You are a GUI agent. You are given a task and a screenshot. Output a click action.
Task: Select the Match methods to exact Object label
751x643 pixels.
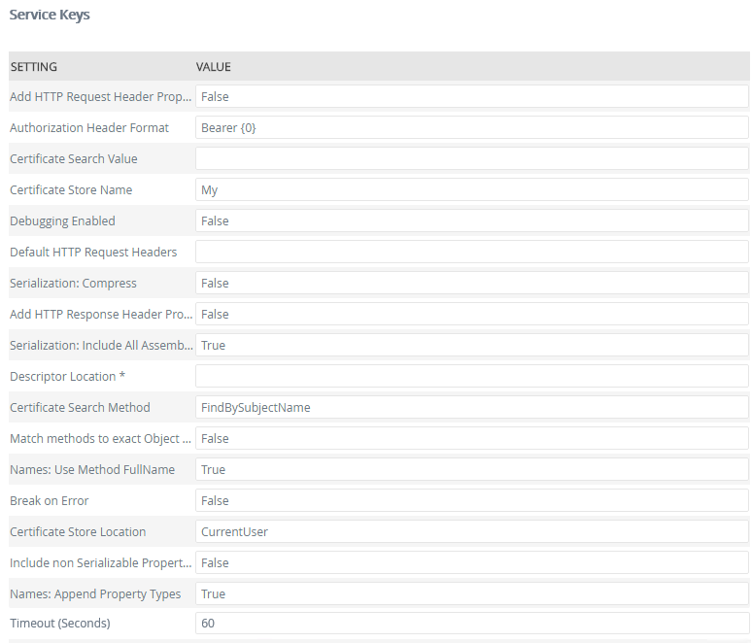[x=101, y=439]
